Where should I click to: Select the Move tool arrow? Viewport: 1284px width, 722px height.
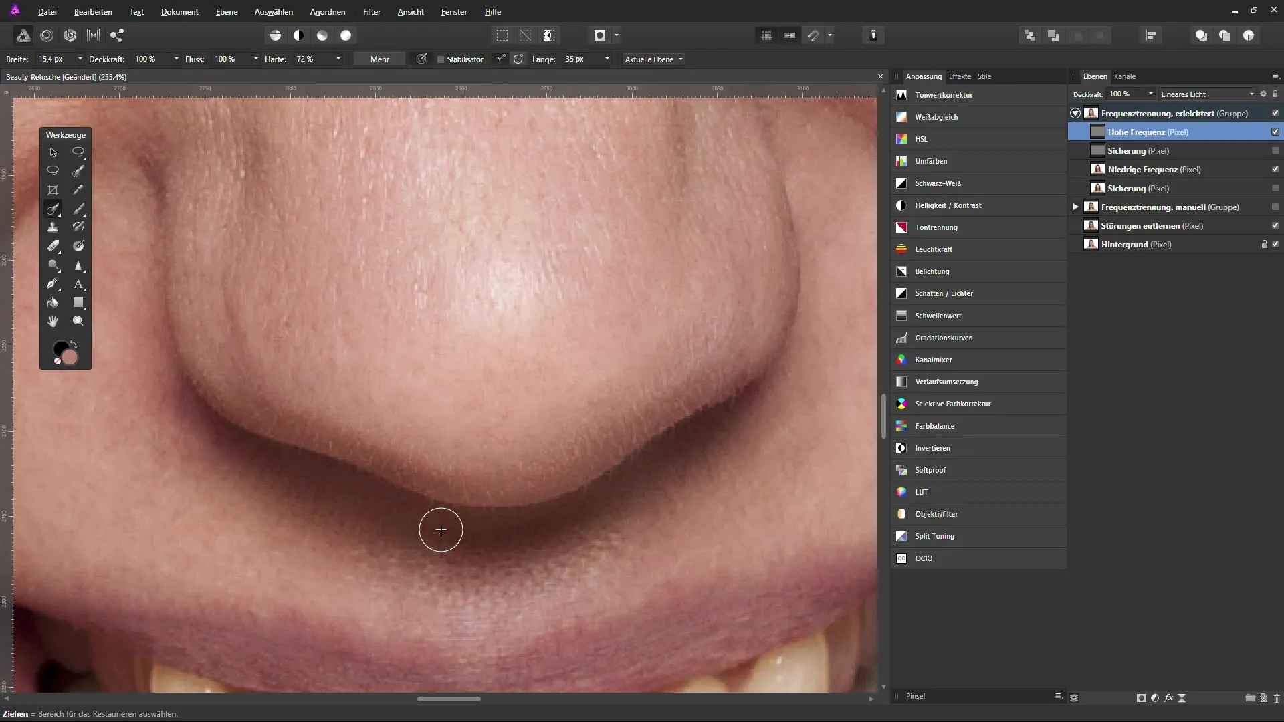point(53,152)
